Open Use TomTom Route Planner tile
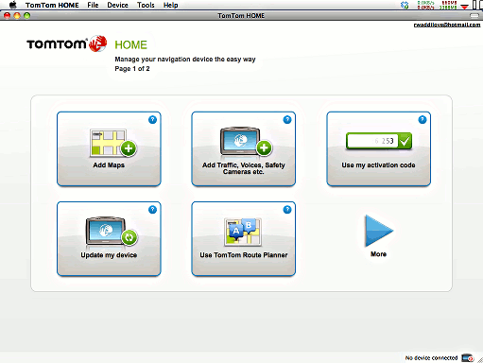The image size is (483, 363). tap(244, 239)
